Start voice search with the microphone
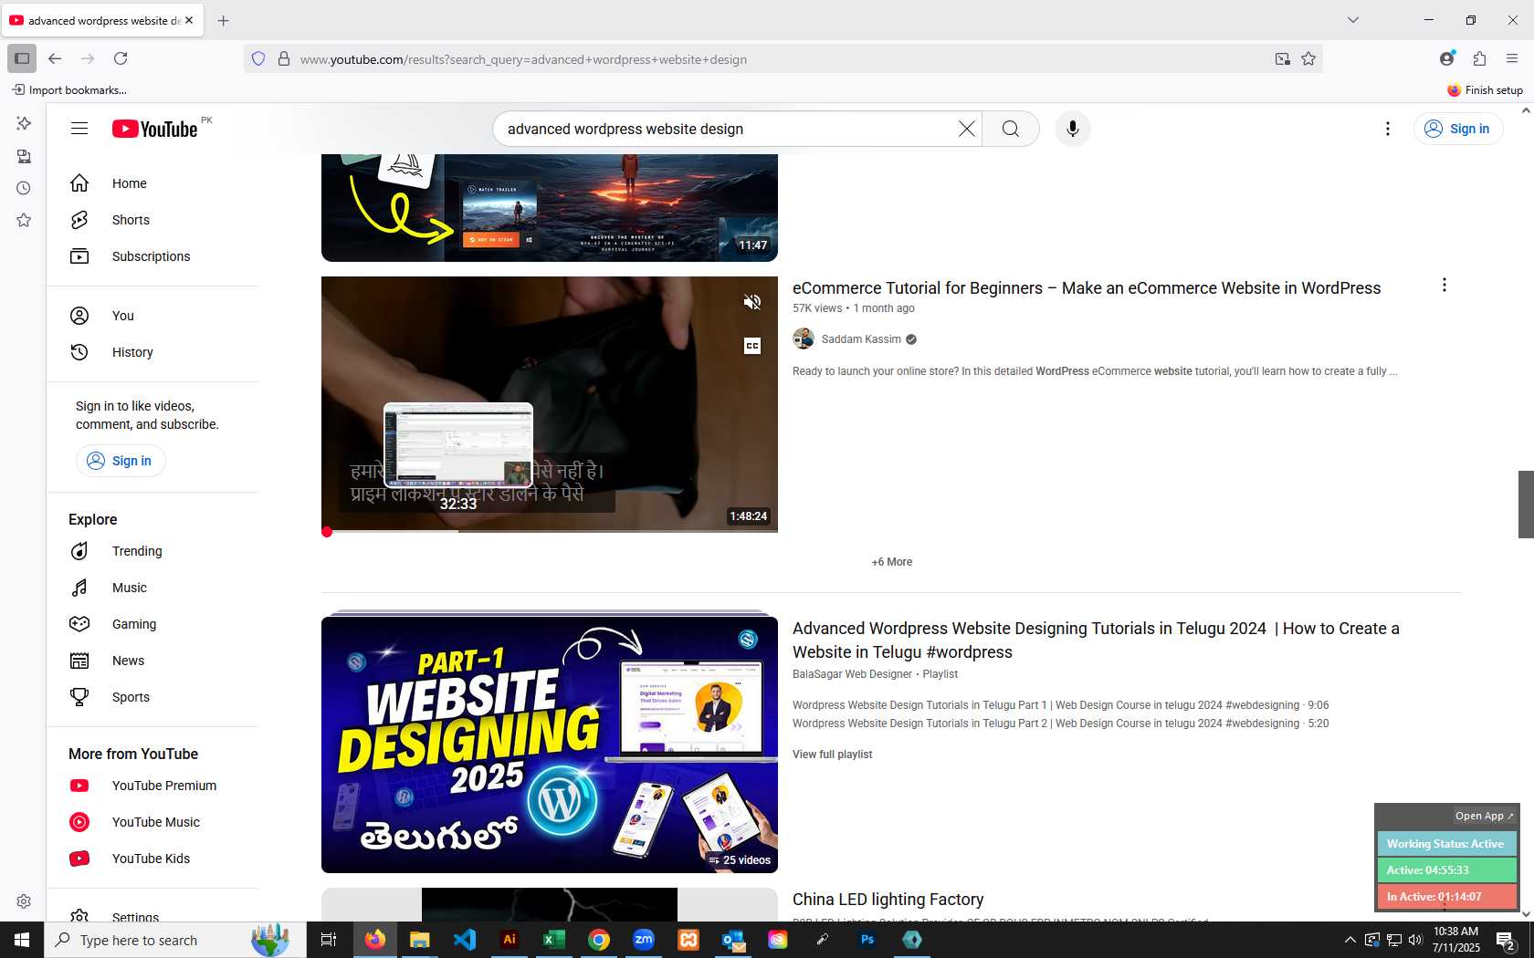This screenshot has width=1534, height=958. (x=1073, y=129)
